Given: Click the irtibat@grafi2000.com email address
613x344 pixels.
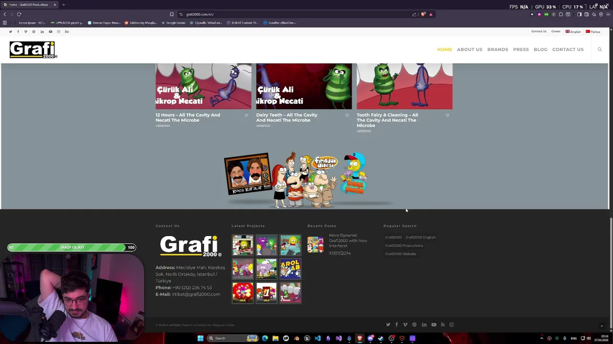Looking at the screenshot, I should pos(196,294).
